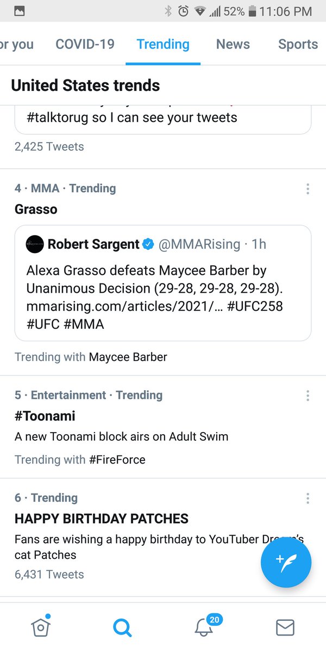Viewport: 326px width, 653px height.
Task: Tap the #UFC258 hashtag
Action: (255, 306)
